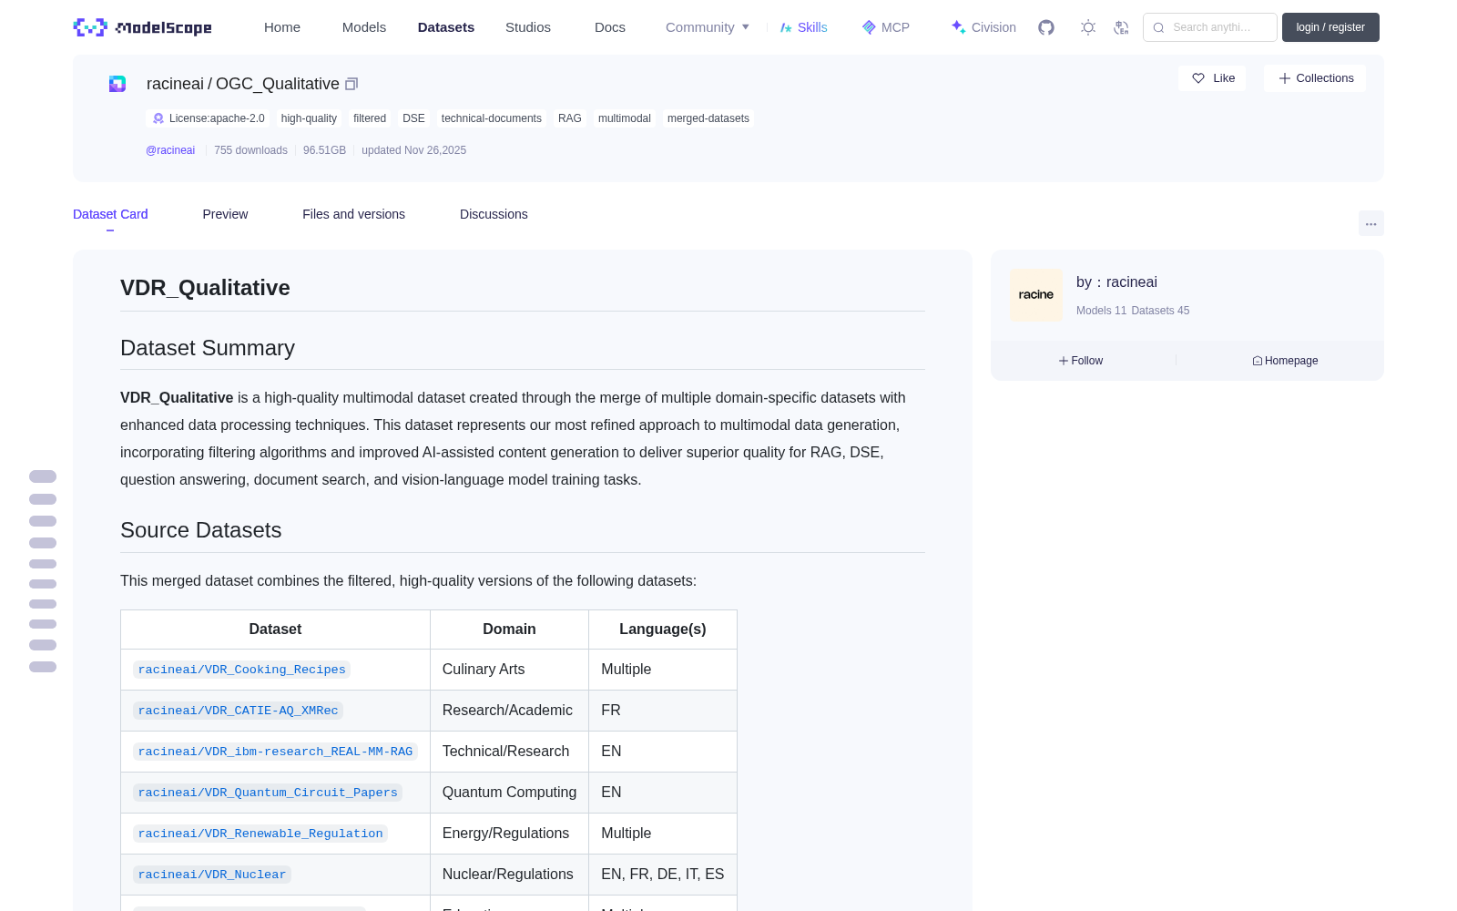1457x911 pixels.
Task: Click the high-quality tag
Action: (x=309, y=118)
